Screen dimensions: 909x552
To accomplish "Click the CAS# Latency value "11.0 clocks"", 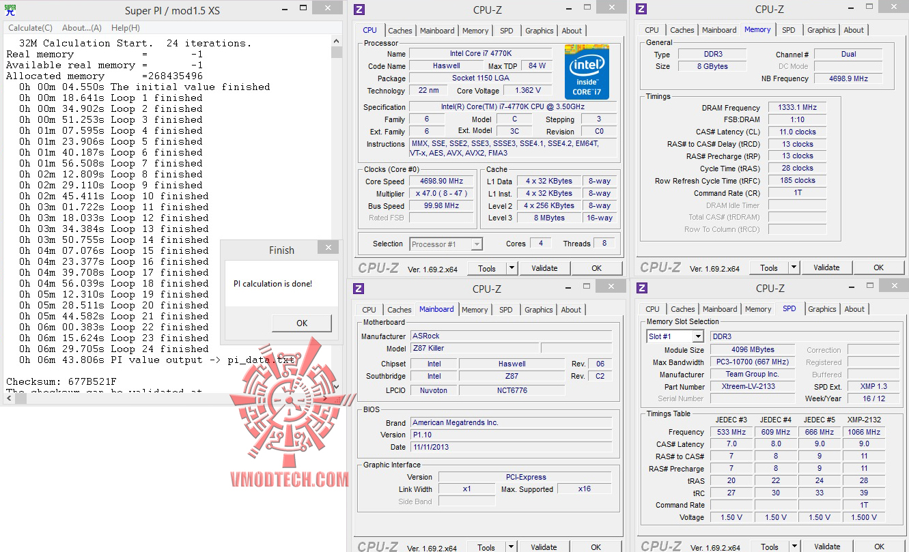I will (x=797, y=132).
